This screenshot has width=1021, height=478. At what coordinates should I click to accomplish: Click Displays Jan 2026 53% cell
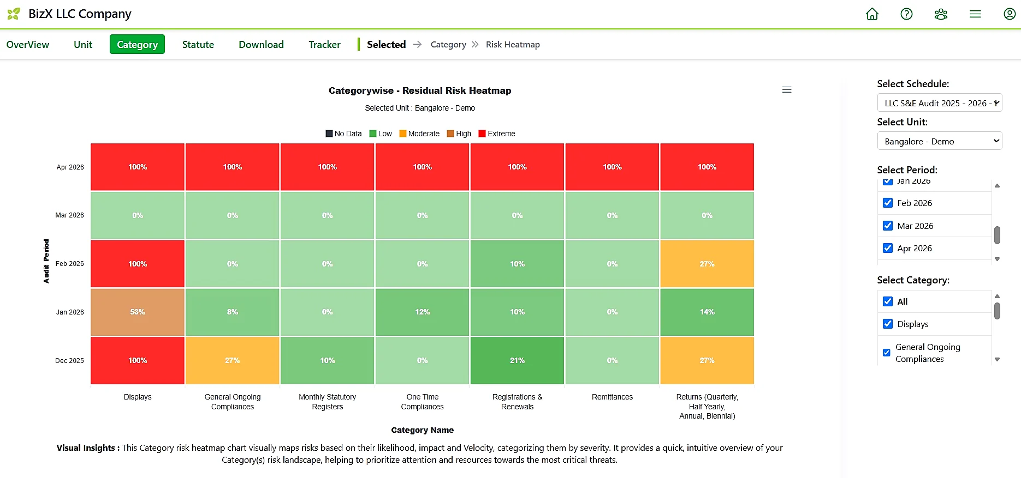pos(138,312)
